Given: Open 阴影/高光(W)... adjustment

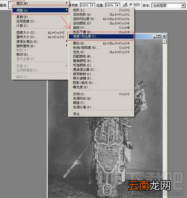Looking at the screenshot, I should (x=85, y=83).
